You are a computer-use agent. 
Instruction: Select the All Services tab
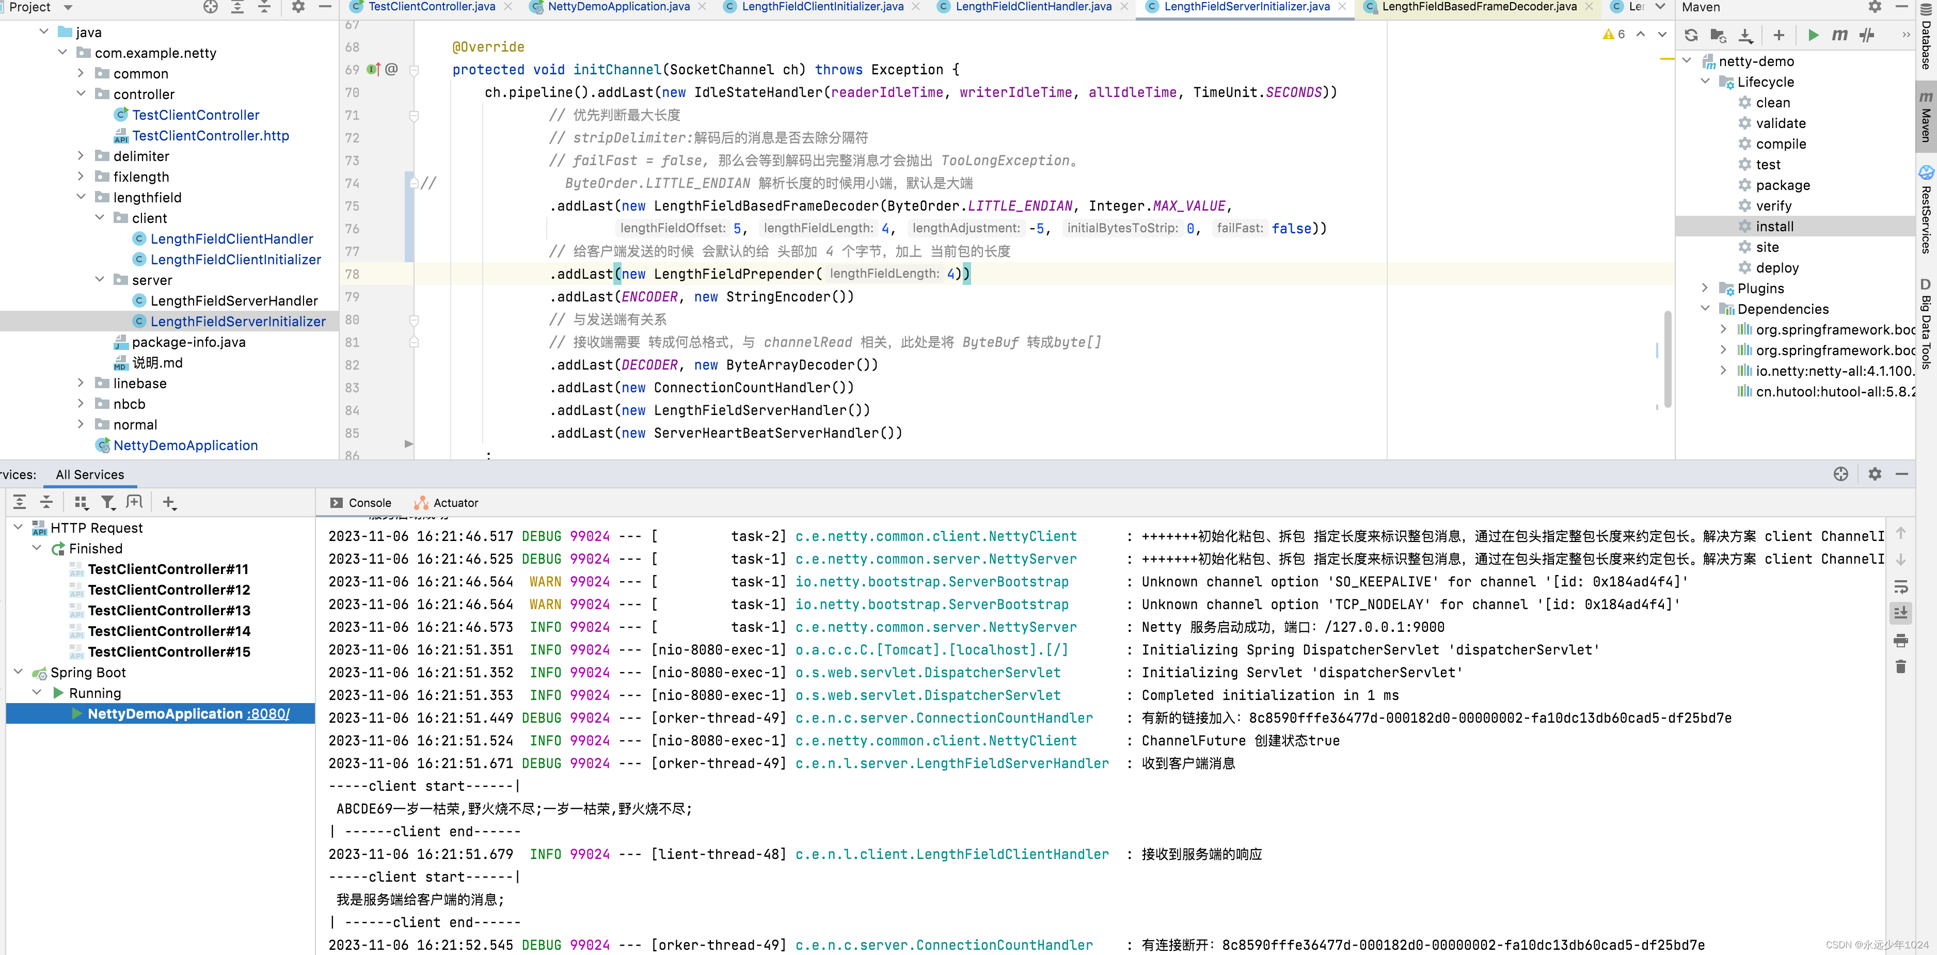(x=89, y=474)
